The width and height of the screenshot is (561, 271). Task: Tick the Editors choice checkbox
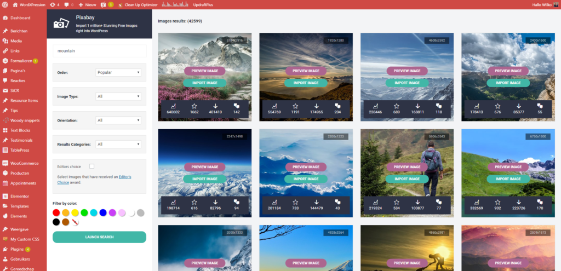click(92, 166)
